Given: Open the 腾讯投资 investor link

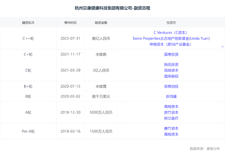Looking at the screenshot, I should (x=171, y=65).
